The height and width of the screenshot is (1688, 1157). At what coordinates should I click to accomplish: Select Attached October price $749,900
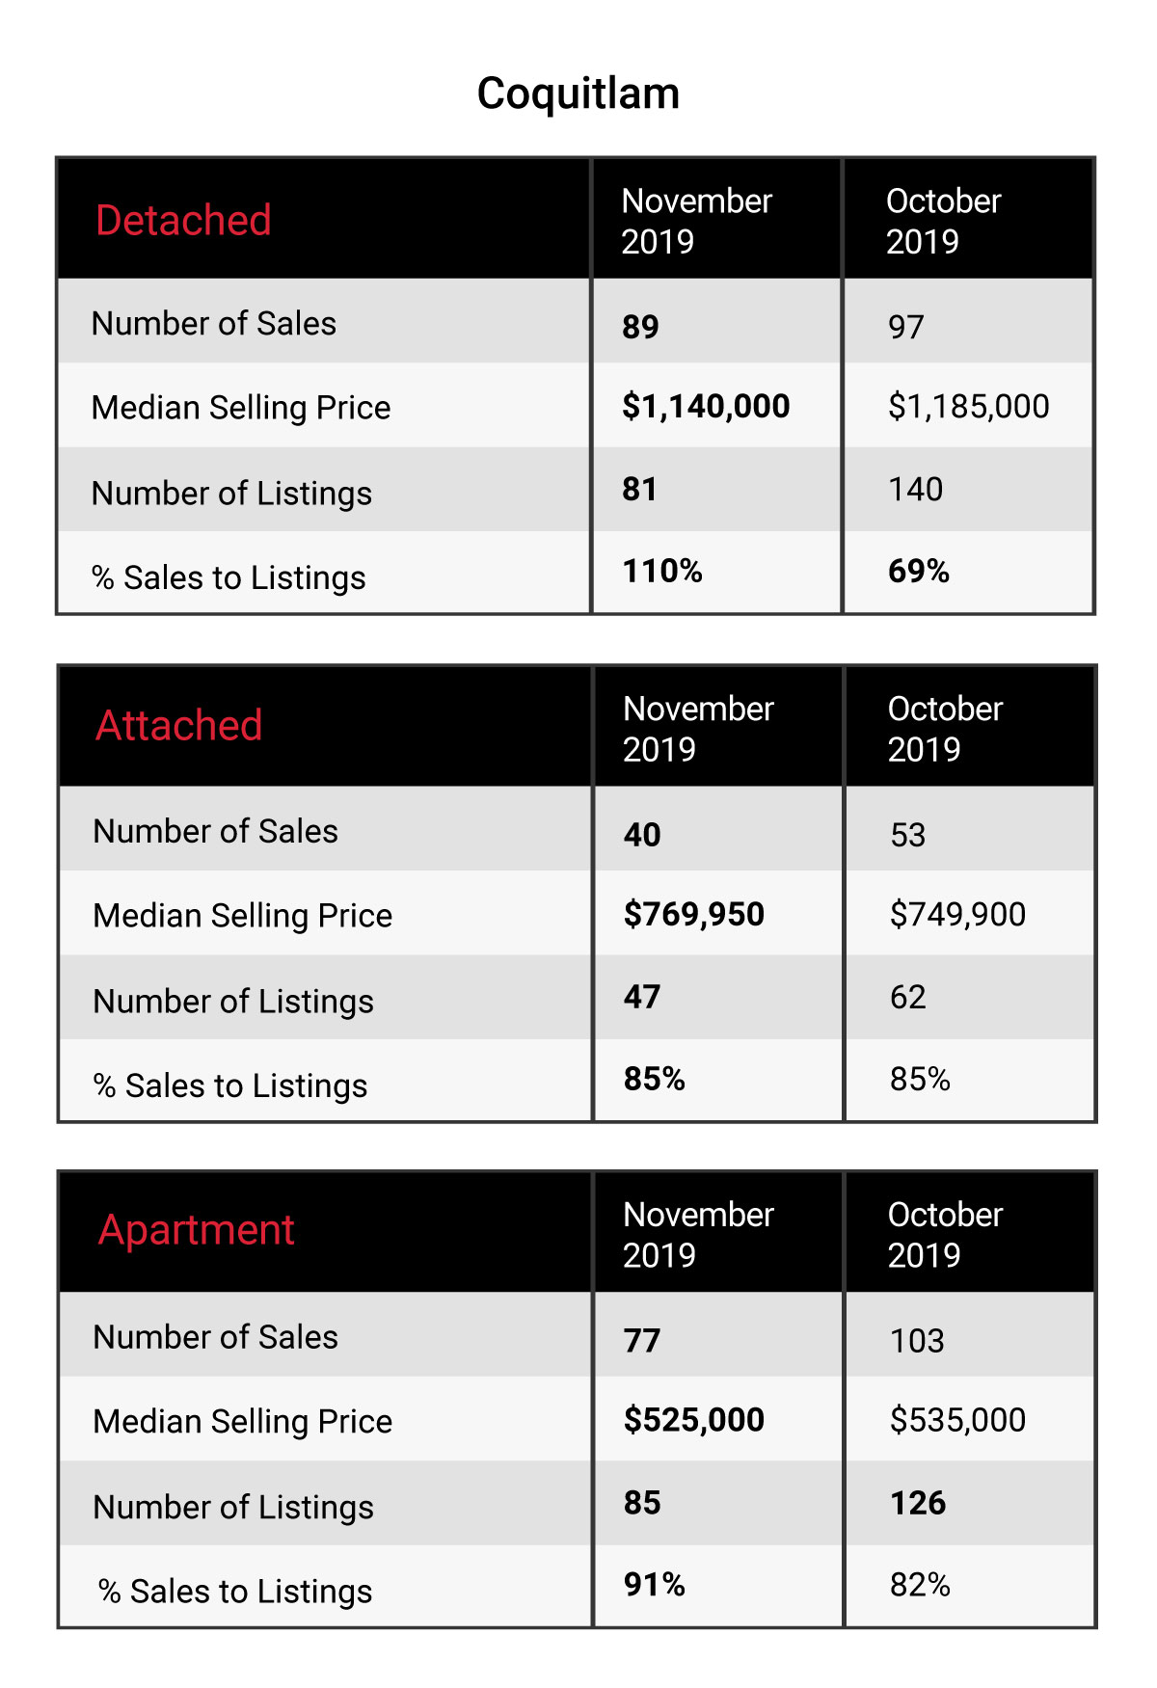coord(957,914)
